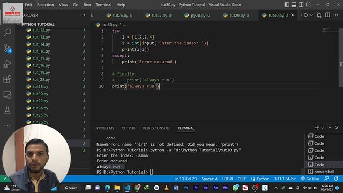Toggle bottom panel layout
This screenshot has height=193, width=343.
294,5
